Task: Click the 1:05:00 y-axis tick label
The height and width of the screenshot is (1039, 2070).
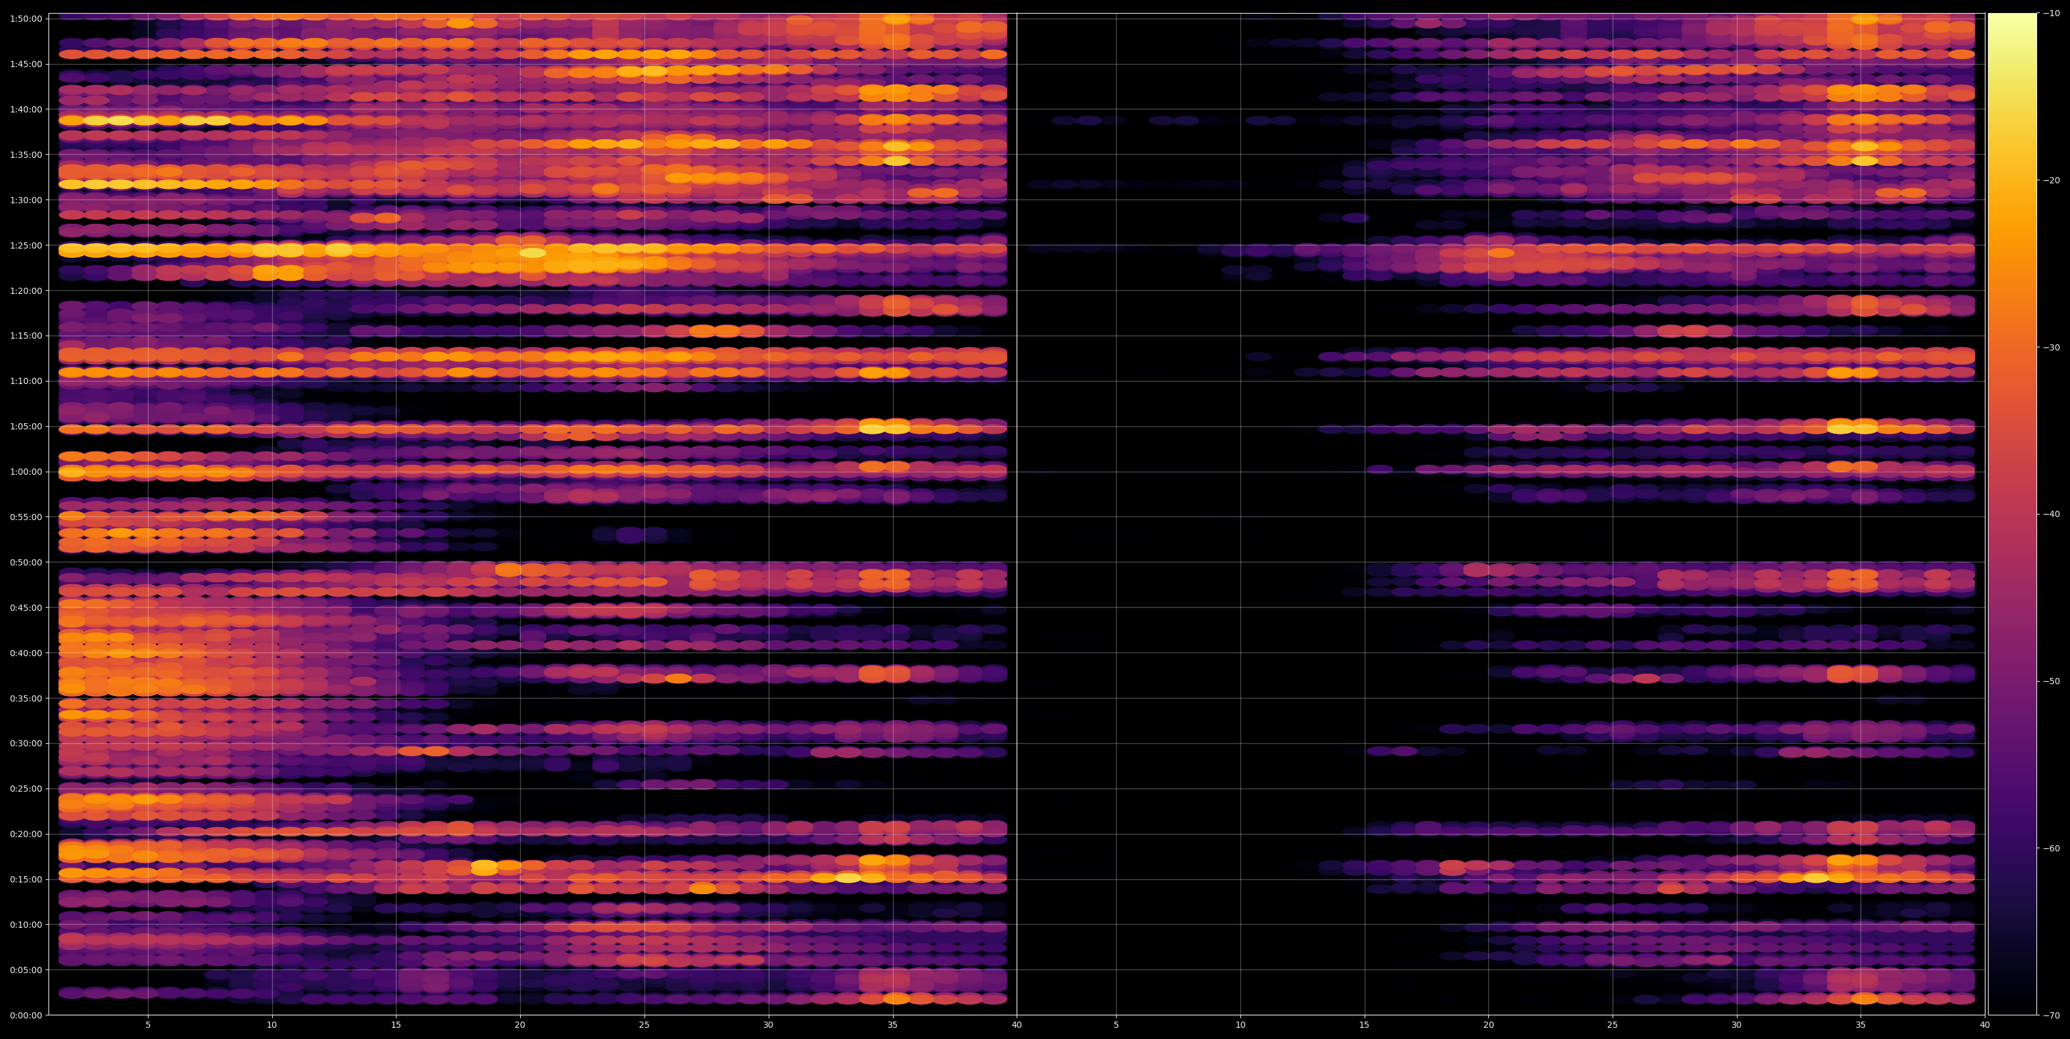Action: click(27, 427)
